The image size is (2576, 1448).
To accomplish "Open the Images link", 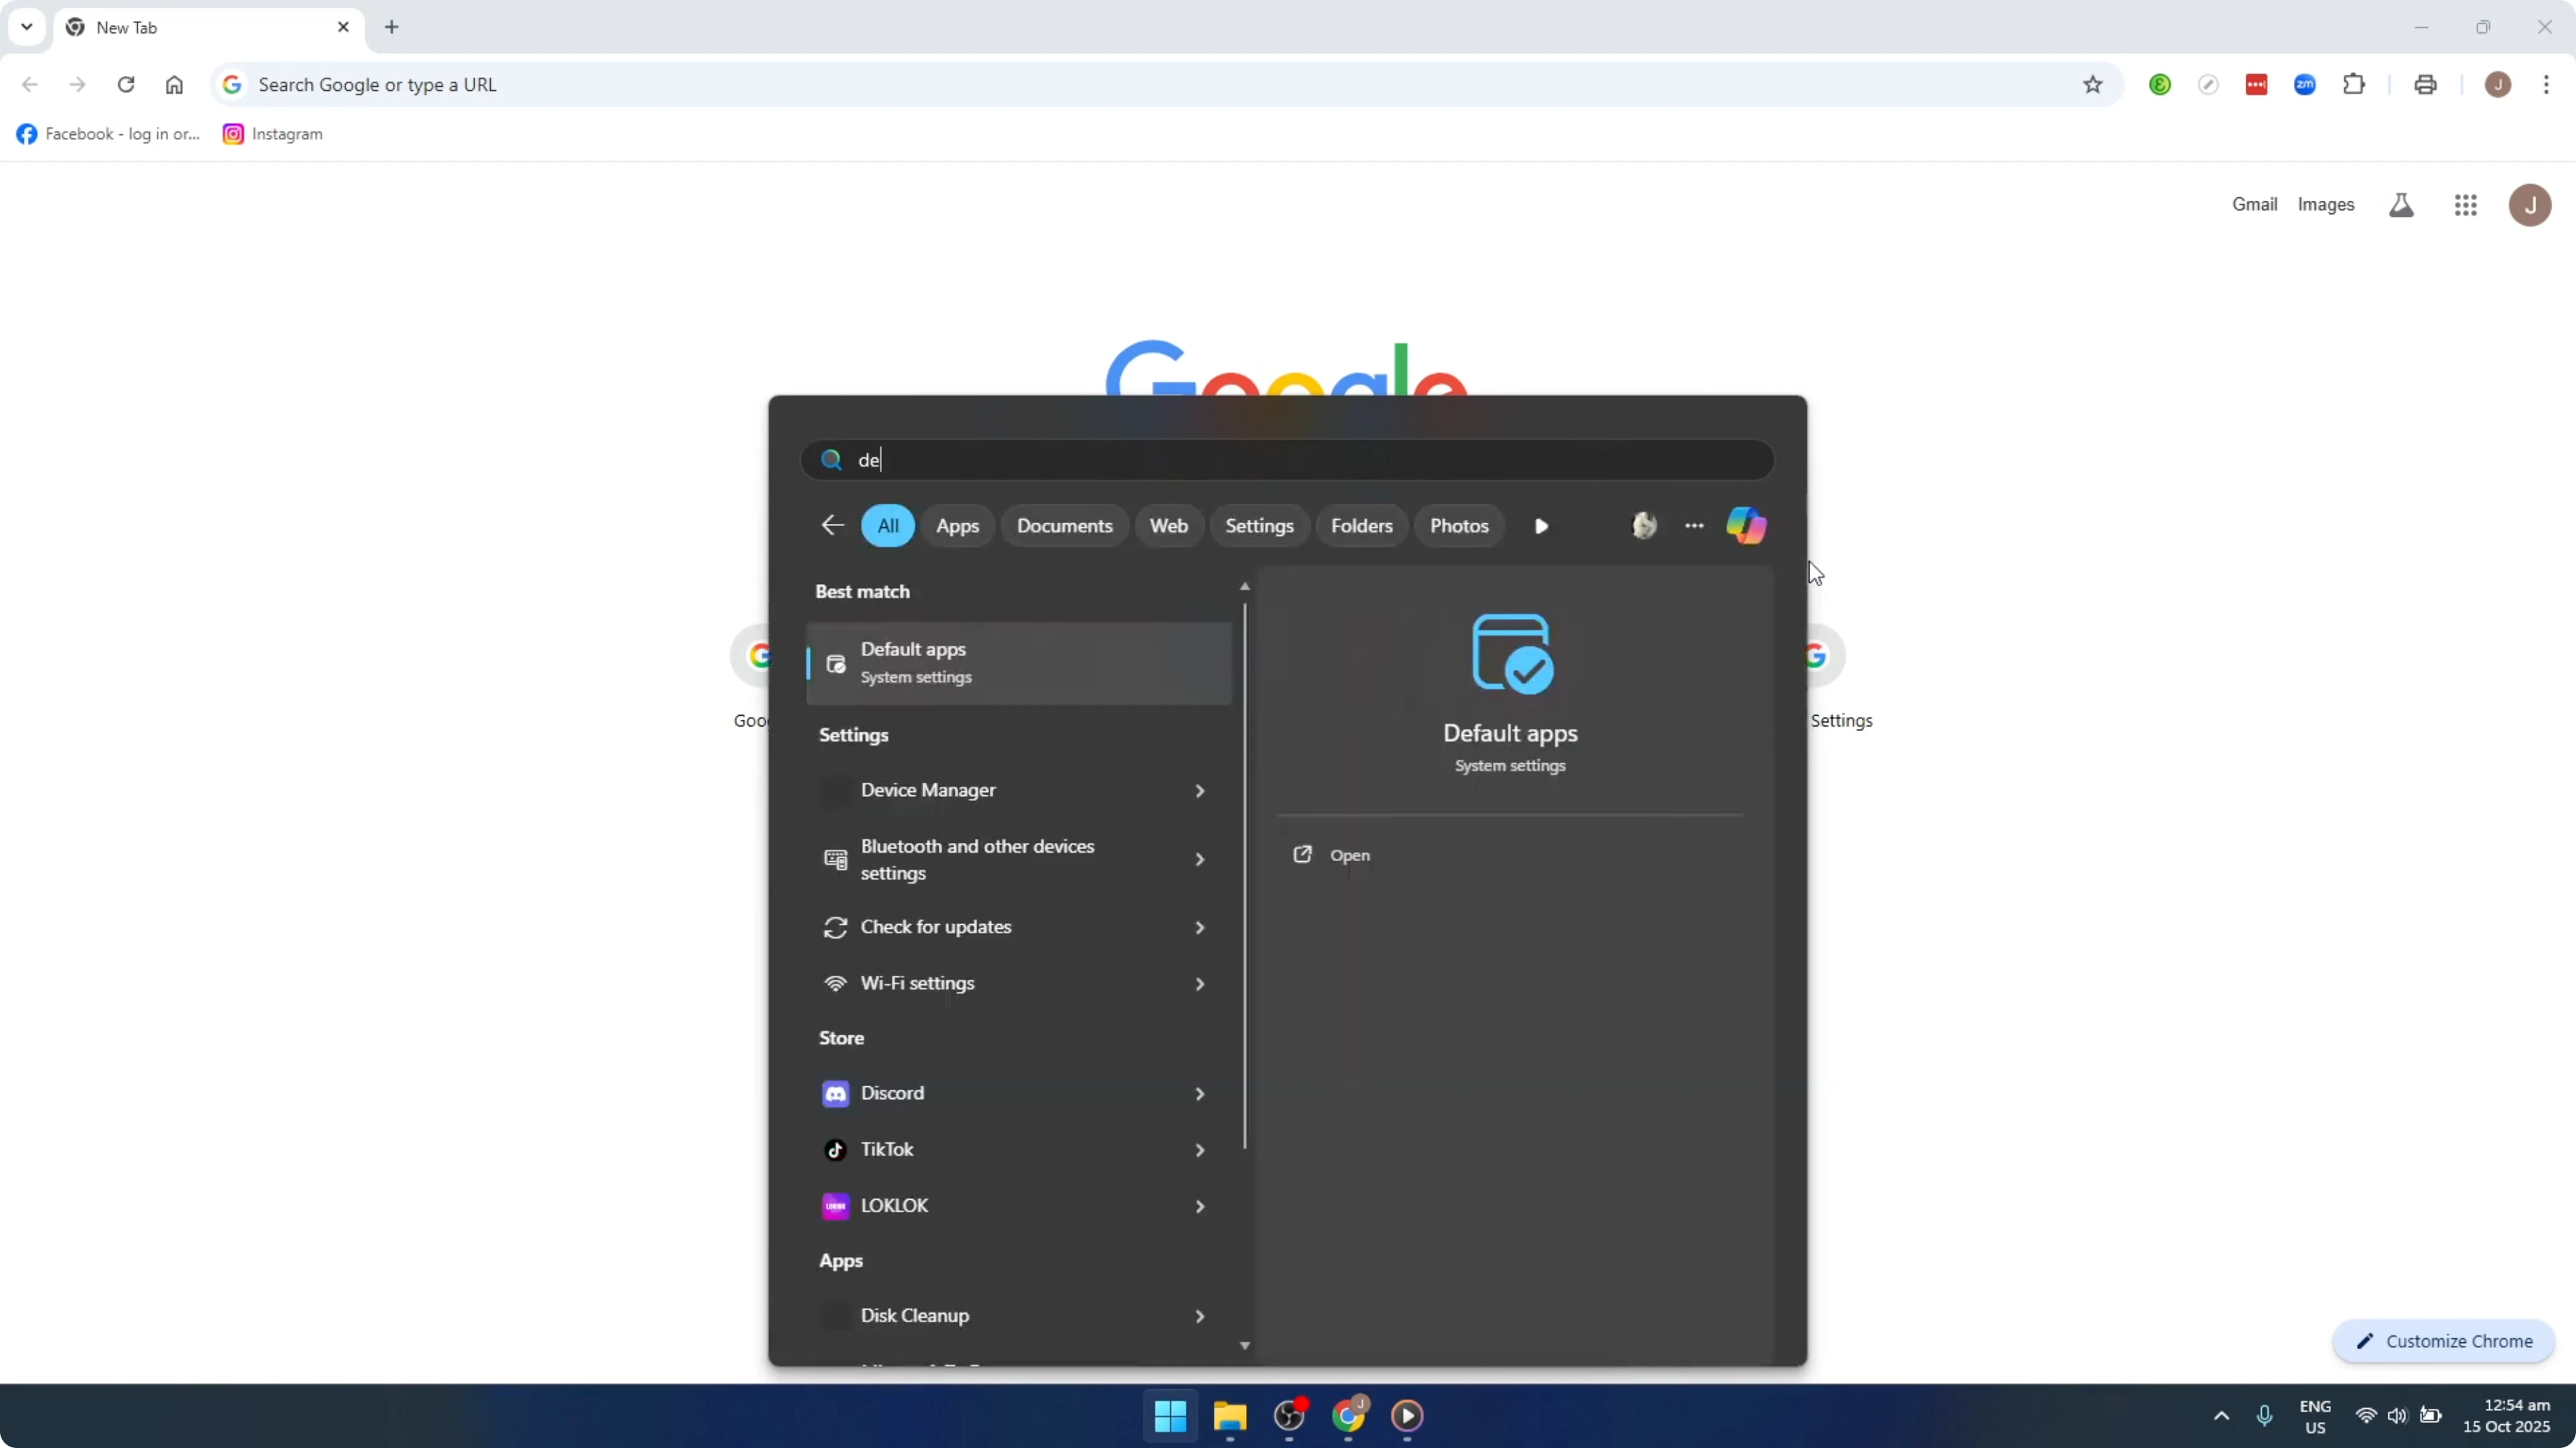I will [x=2325, y=205].
